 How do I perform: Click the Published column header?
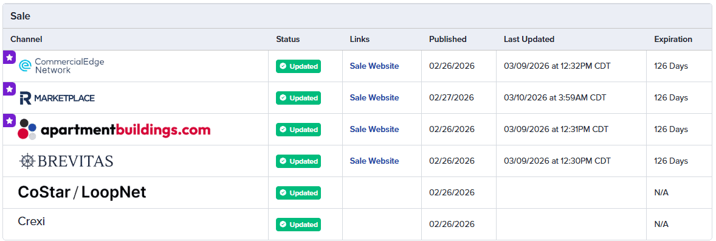448,40
